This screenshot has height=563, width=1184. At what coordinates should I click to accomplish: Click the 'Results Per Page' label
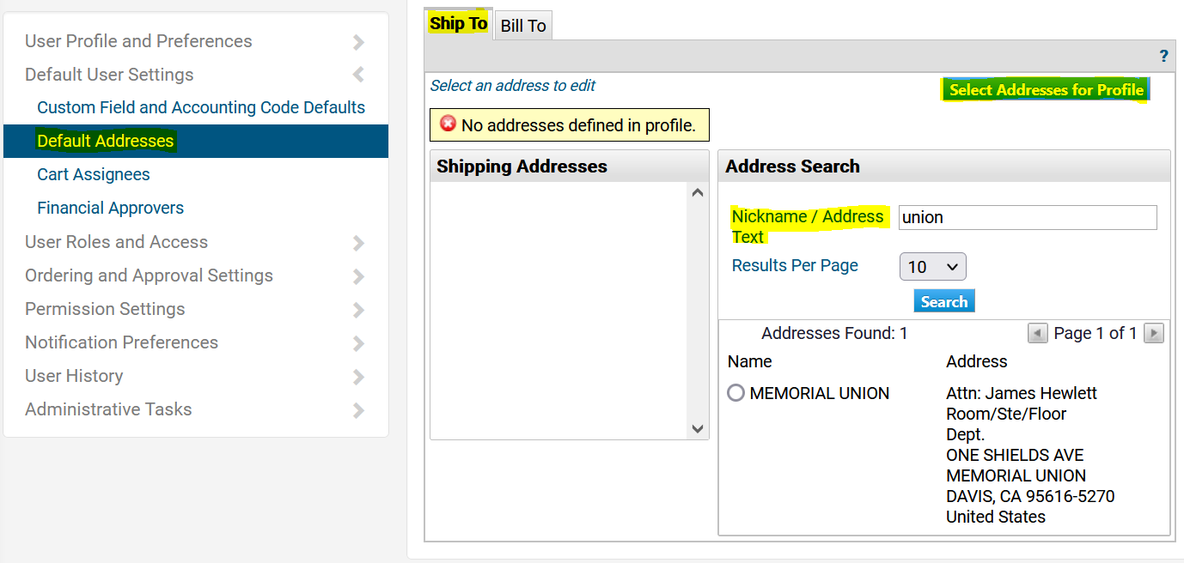click(795, 265)
